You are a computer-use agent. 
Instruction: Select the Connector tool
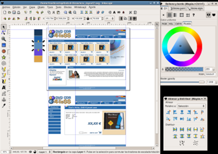tap(4, 99)
